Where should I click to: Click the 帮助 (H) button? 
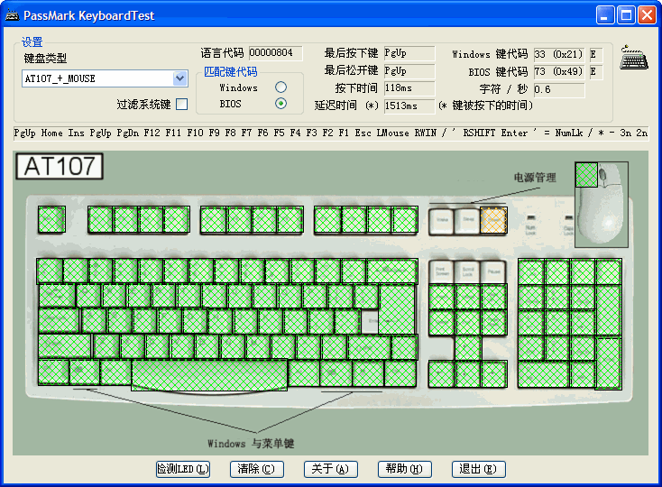point(404,469)
